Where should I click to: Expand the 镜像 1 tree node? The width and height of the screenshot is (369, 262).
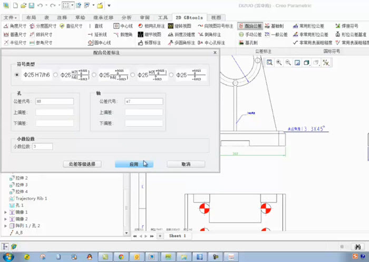coord(5,212)
